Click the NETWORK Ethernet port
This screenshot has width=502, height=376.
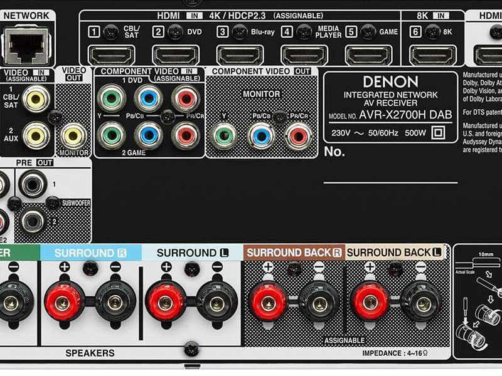click(26, 44)
